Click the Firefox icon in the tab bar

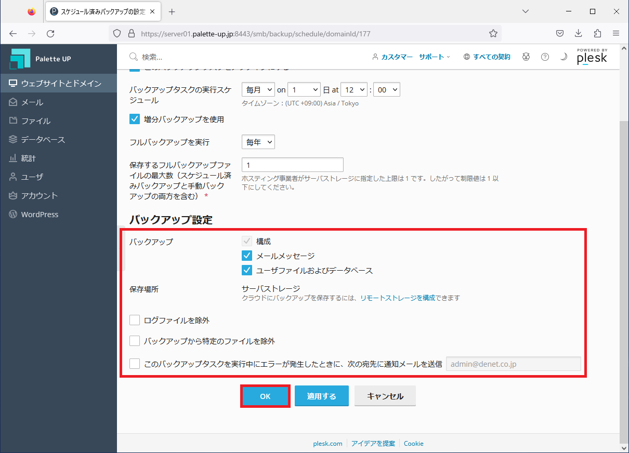tap(32, 11)
